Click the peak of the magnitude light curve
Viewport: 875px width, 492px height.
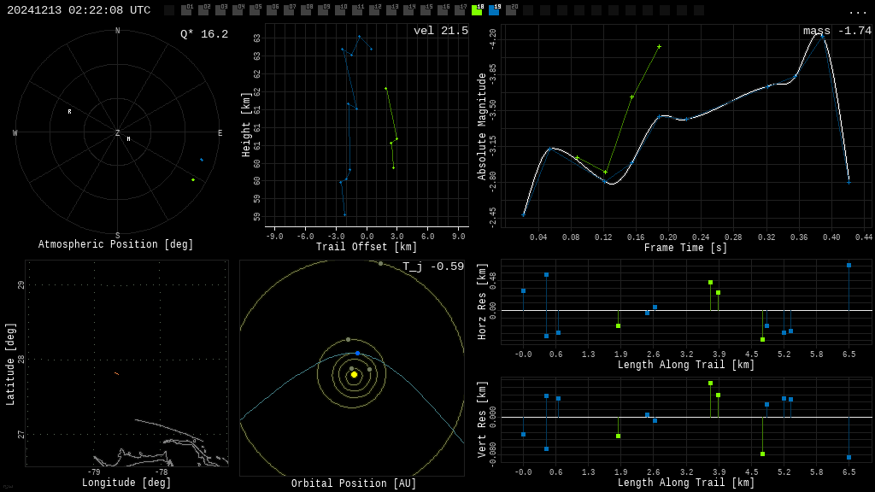click(x=818, y=35)
